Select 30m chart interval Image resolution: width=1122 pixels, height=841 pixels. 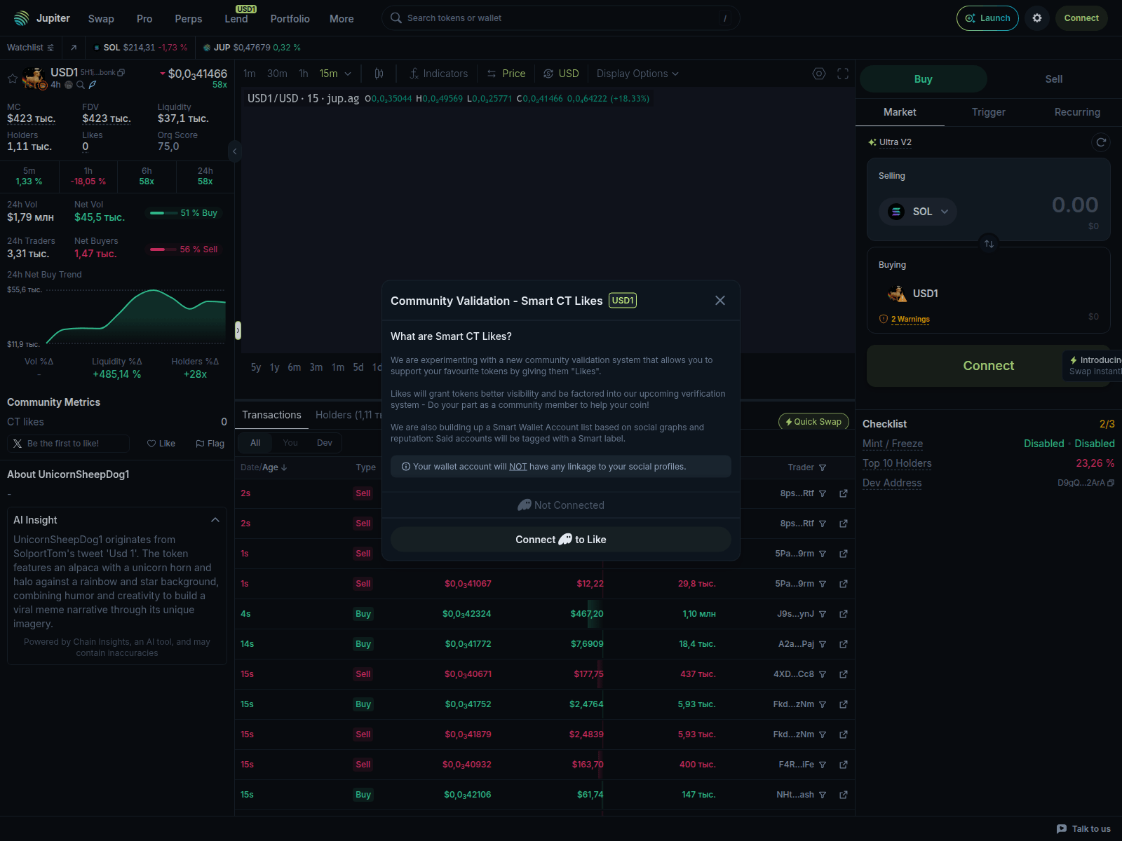277,74
